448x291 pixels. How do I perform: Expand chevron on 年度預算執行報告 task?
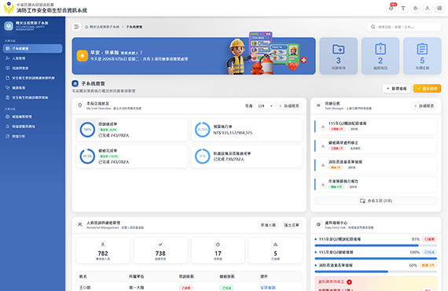pos(323,185)
